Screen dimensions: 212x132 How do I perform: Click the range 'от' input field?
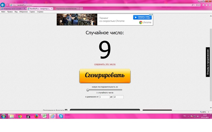click(104, 97)
